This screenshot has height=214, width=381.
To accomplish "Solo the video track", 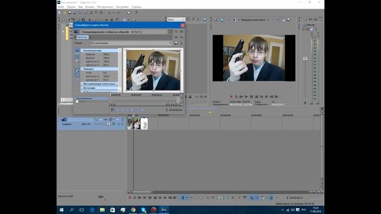I will [x=123, y=119].
